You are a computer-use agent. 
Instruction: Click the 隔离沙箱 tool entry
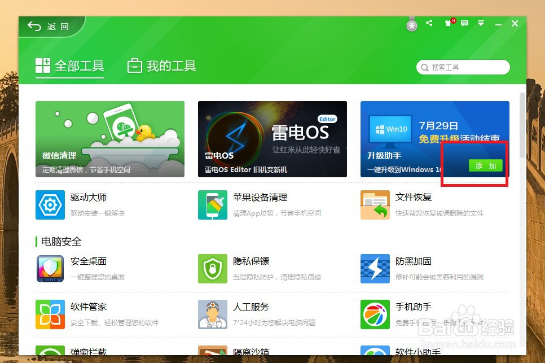[x=234, y=351]
